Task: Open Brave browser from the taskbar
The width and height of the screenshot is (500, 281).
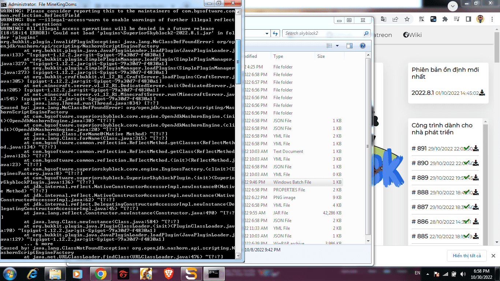Action: [x=169, y=274]
